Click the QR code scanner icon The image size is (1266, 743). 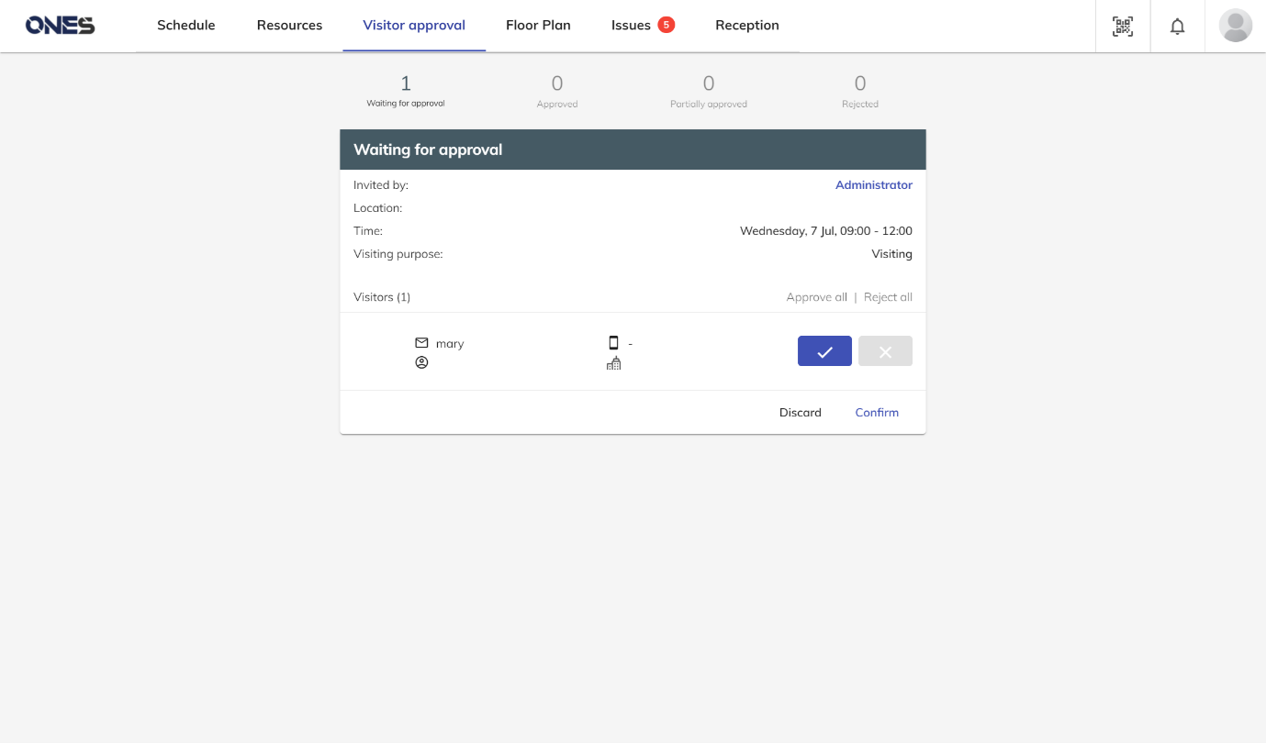pos(1123,27)
